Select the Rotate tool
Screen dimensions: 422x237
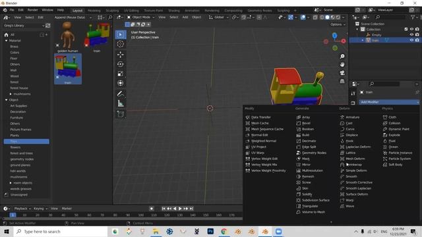[x=121, y=64]
